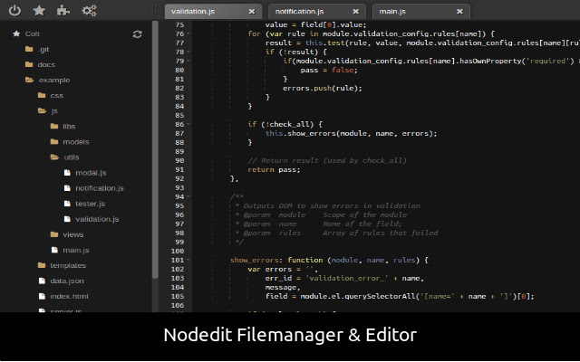The width and height of the screenshot is (580, 362).
Task: Click line number 100 in gutter
Action: [178, 252]
